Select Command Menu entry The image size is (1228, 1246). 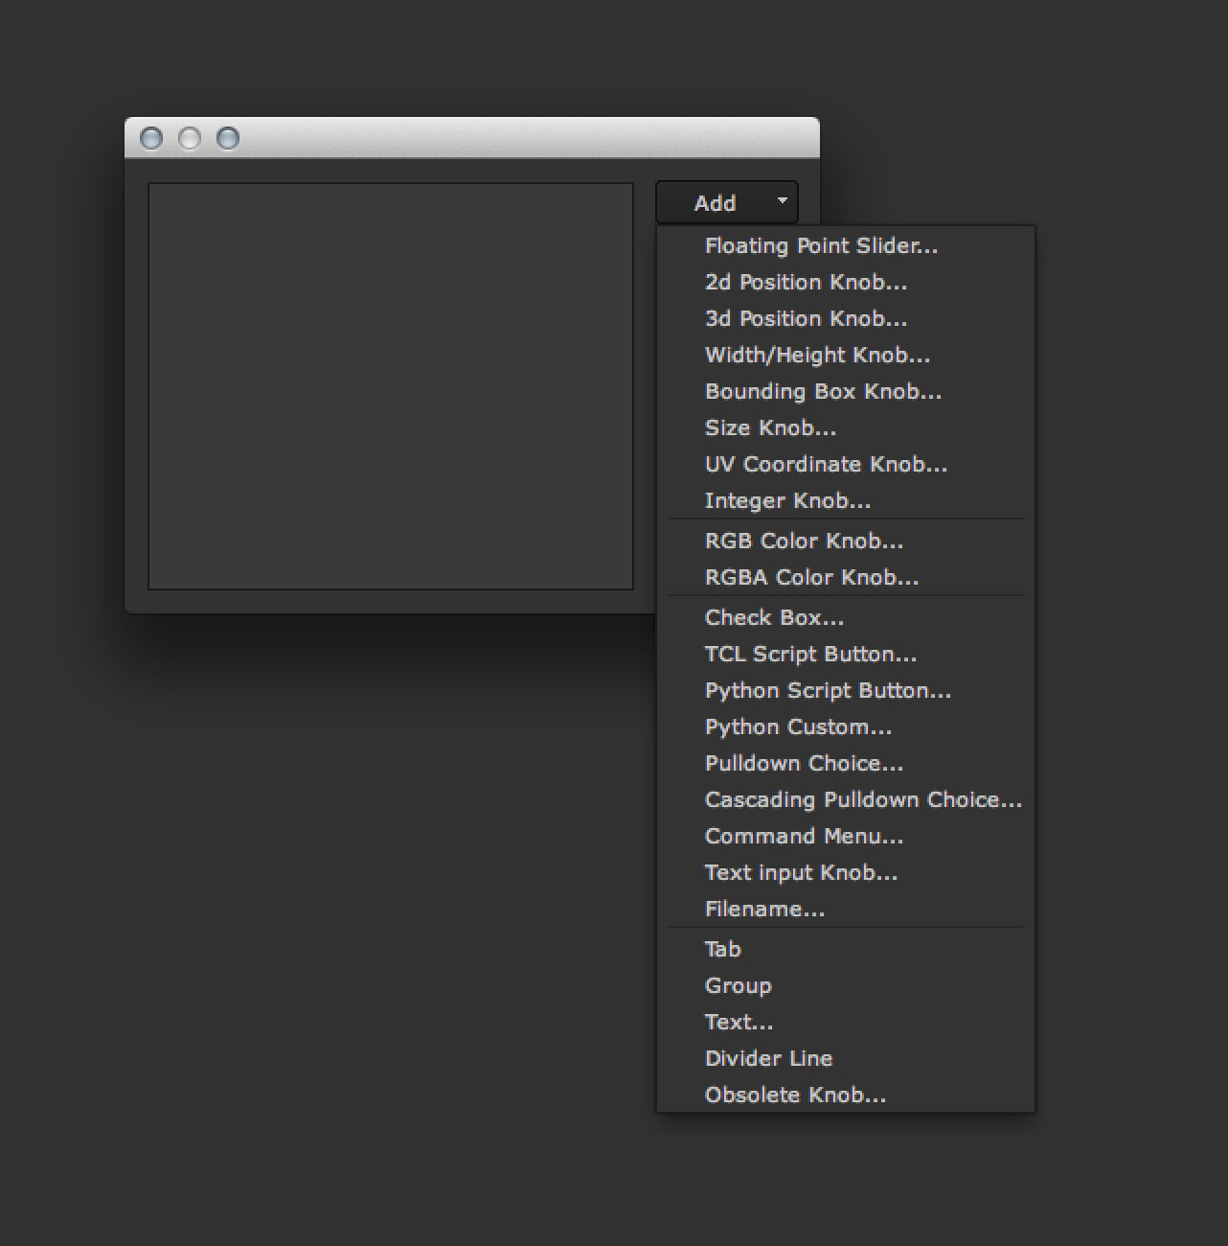click(x=845, y=837)
